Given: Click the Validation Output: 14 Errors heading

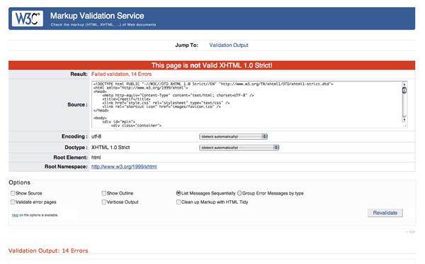Looking at the screenshot, I should coord(48,251).
